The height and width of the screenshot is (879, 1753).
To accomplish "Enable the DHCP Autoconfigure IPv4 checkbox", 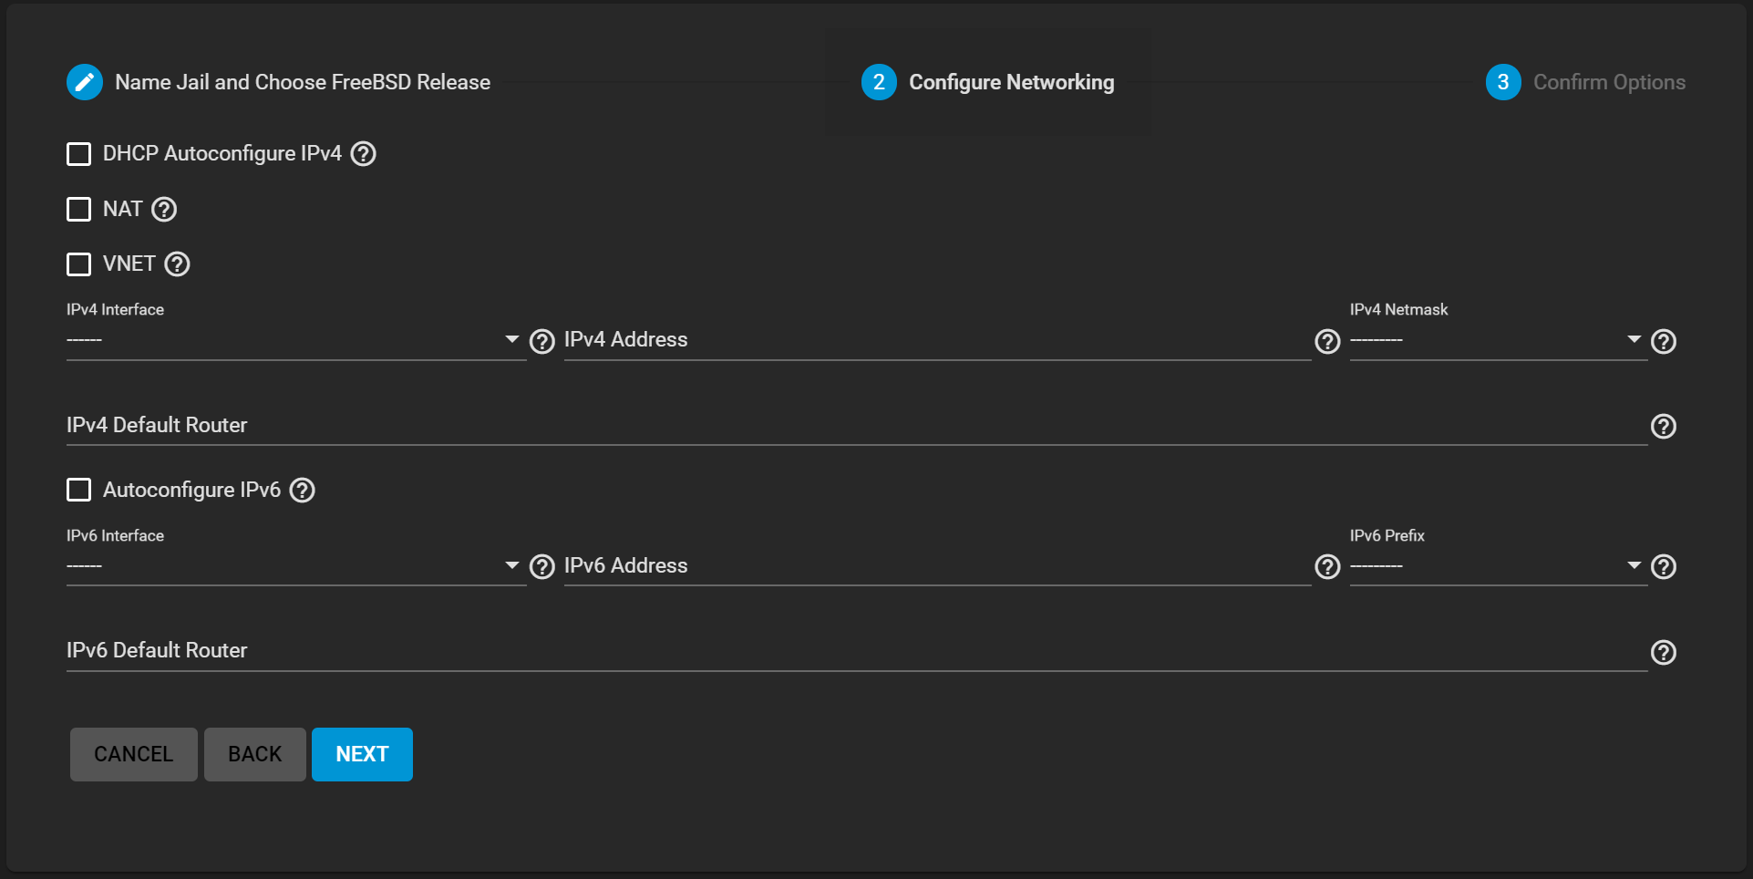I will 79,154.
